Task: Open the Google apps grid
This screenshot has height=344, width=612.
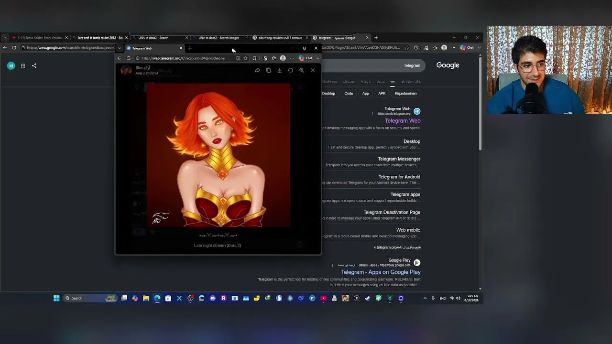Action: (23, 66)
